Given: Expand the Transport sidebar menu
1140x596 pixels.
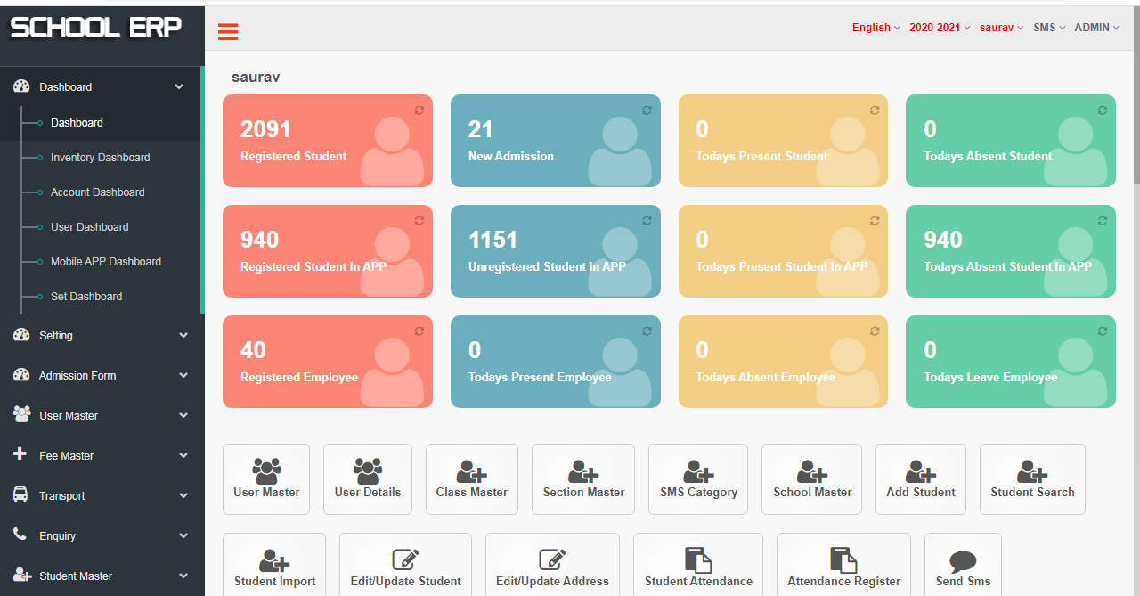Looking at the screenshot, I should click(x=102, y=495).
